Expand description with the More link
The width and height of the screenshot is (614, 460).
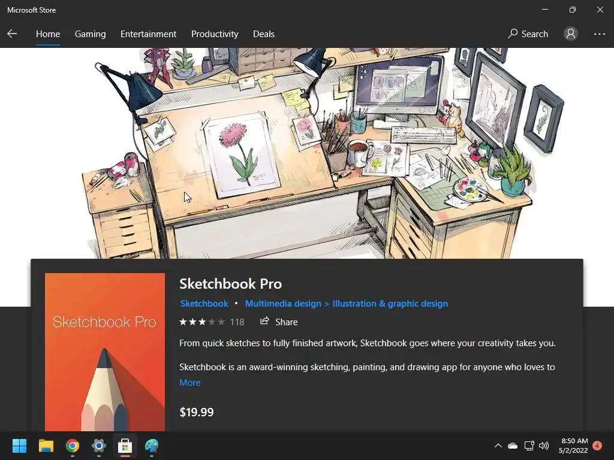189,383
